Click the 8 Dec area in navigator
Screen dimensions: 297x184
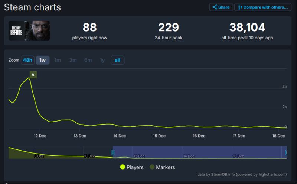[39, 156]
